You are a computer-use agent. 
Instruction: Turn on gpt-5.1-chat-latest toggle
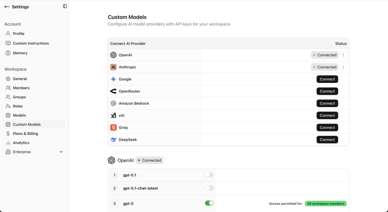pos(209,188)
